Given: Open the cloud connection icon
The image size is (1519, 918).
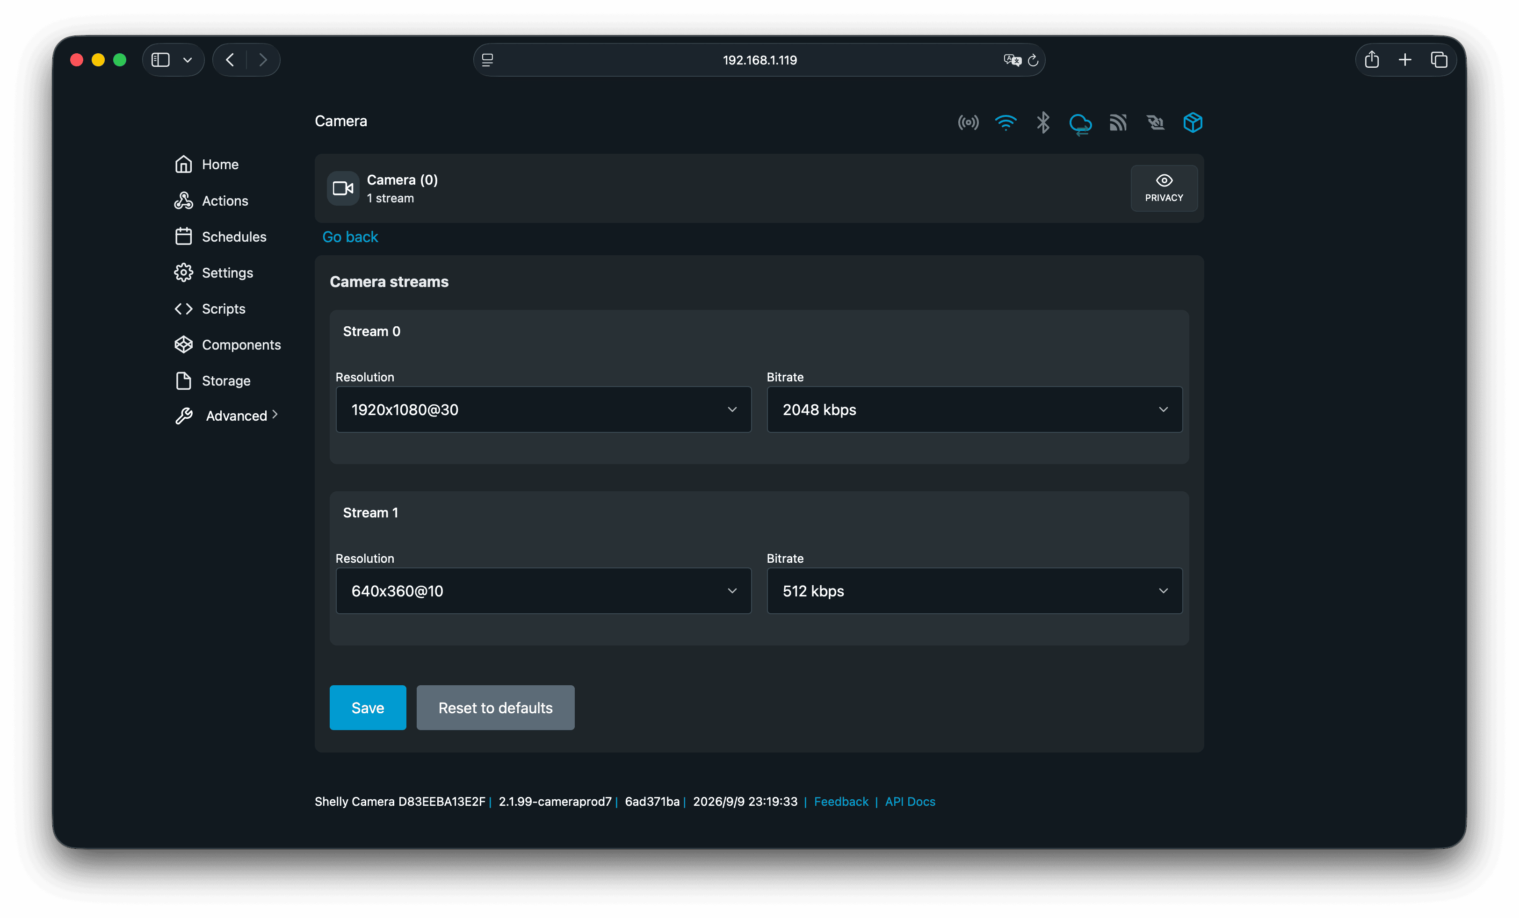Looking at the screenshot, I should (x=1080, y=124).
